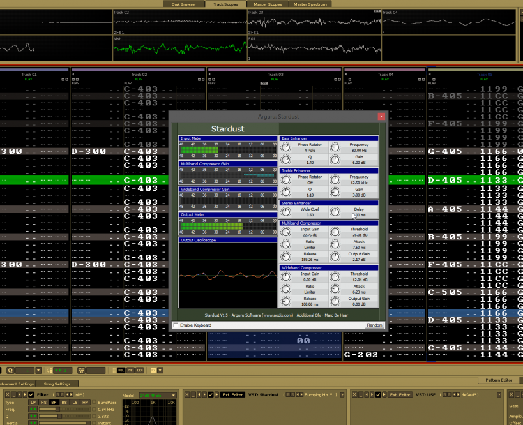Select the BS filter type
The height and width of the screenshot is (425, 523).
tap(64, 402)
